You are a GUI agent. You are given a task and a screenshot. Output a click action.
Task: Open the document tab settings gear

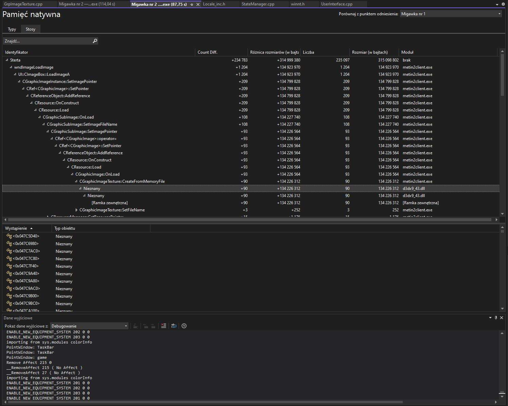tap(503, 4)
